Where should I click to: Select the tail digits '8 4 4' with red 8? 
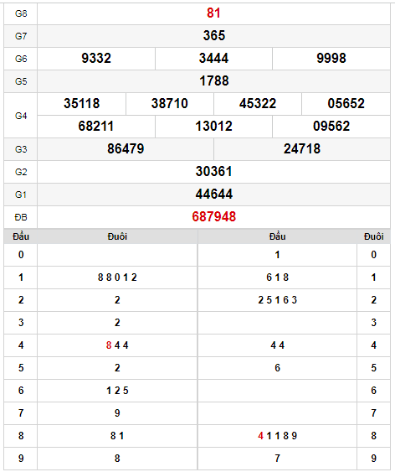pyautogui.click(x=117, y=345)
